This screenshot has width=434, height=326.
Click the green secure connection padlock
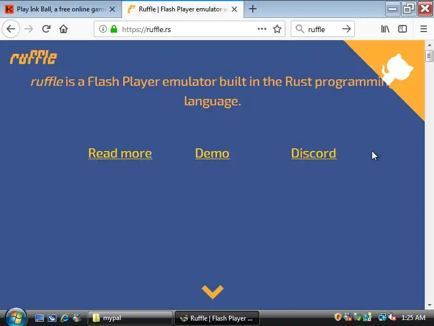point(114,29)
